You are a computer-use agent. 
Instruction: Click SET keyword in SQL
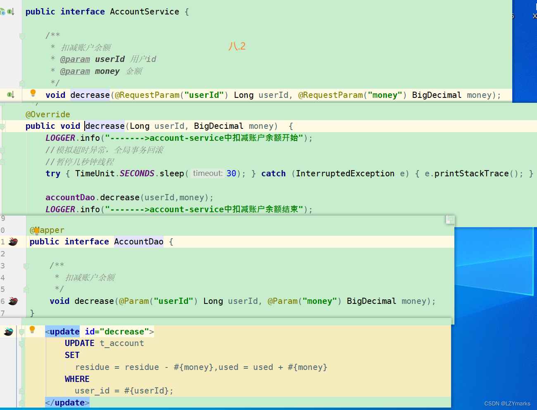72,355
